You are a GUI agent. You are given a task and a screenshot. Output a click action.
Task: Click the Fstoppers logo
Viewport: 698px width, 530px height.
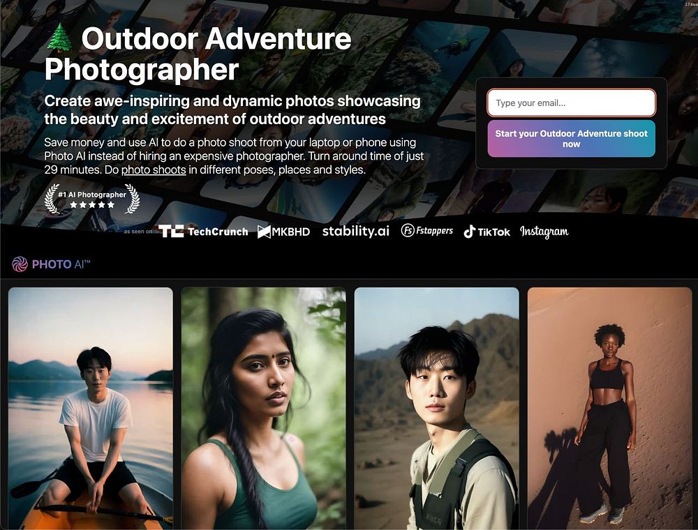coord(427,230)
